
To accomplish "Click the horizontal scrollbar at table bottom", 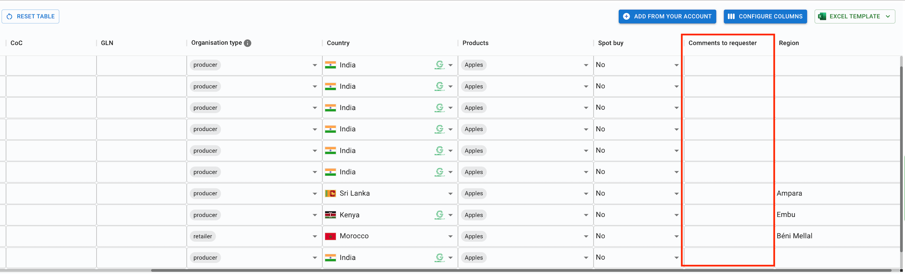I will pos(521,271).
